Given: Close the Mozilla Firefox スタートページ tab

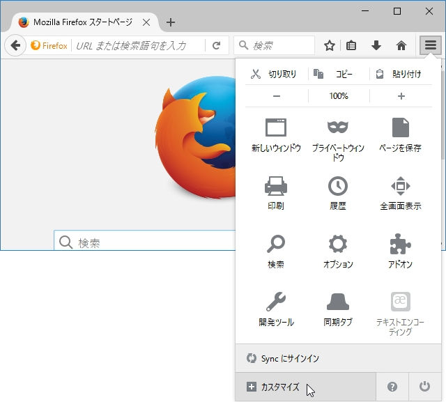Looking at the screenshot, I should tap(146, 22).
